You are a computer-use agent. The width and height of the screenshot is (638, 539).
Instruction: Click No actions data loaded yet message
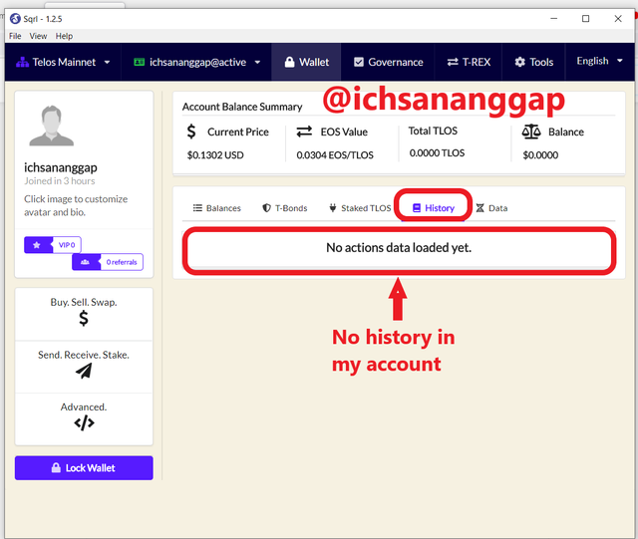399,248
